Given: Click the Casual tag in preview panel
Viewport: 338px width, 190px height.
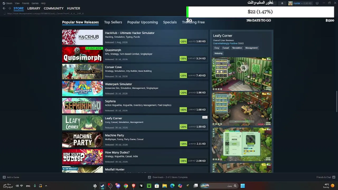Looking at the screenshot, I should click(x=226, y=48).
